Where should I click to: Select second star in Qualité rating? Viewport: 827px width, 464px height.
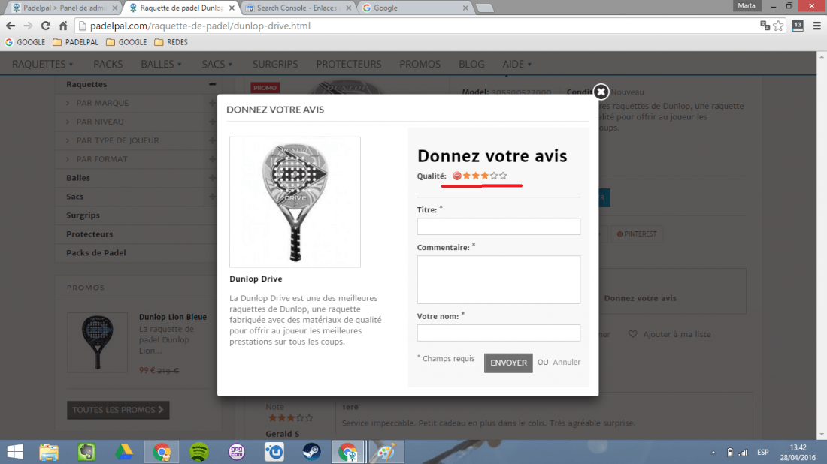(475, 176)
